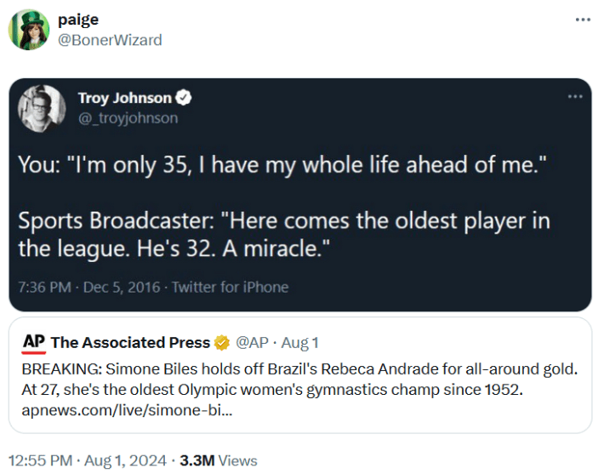Click paige's profile avatar picture
Viewport: 604px width, 474px height.
click(x=28, y=30)
